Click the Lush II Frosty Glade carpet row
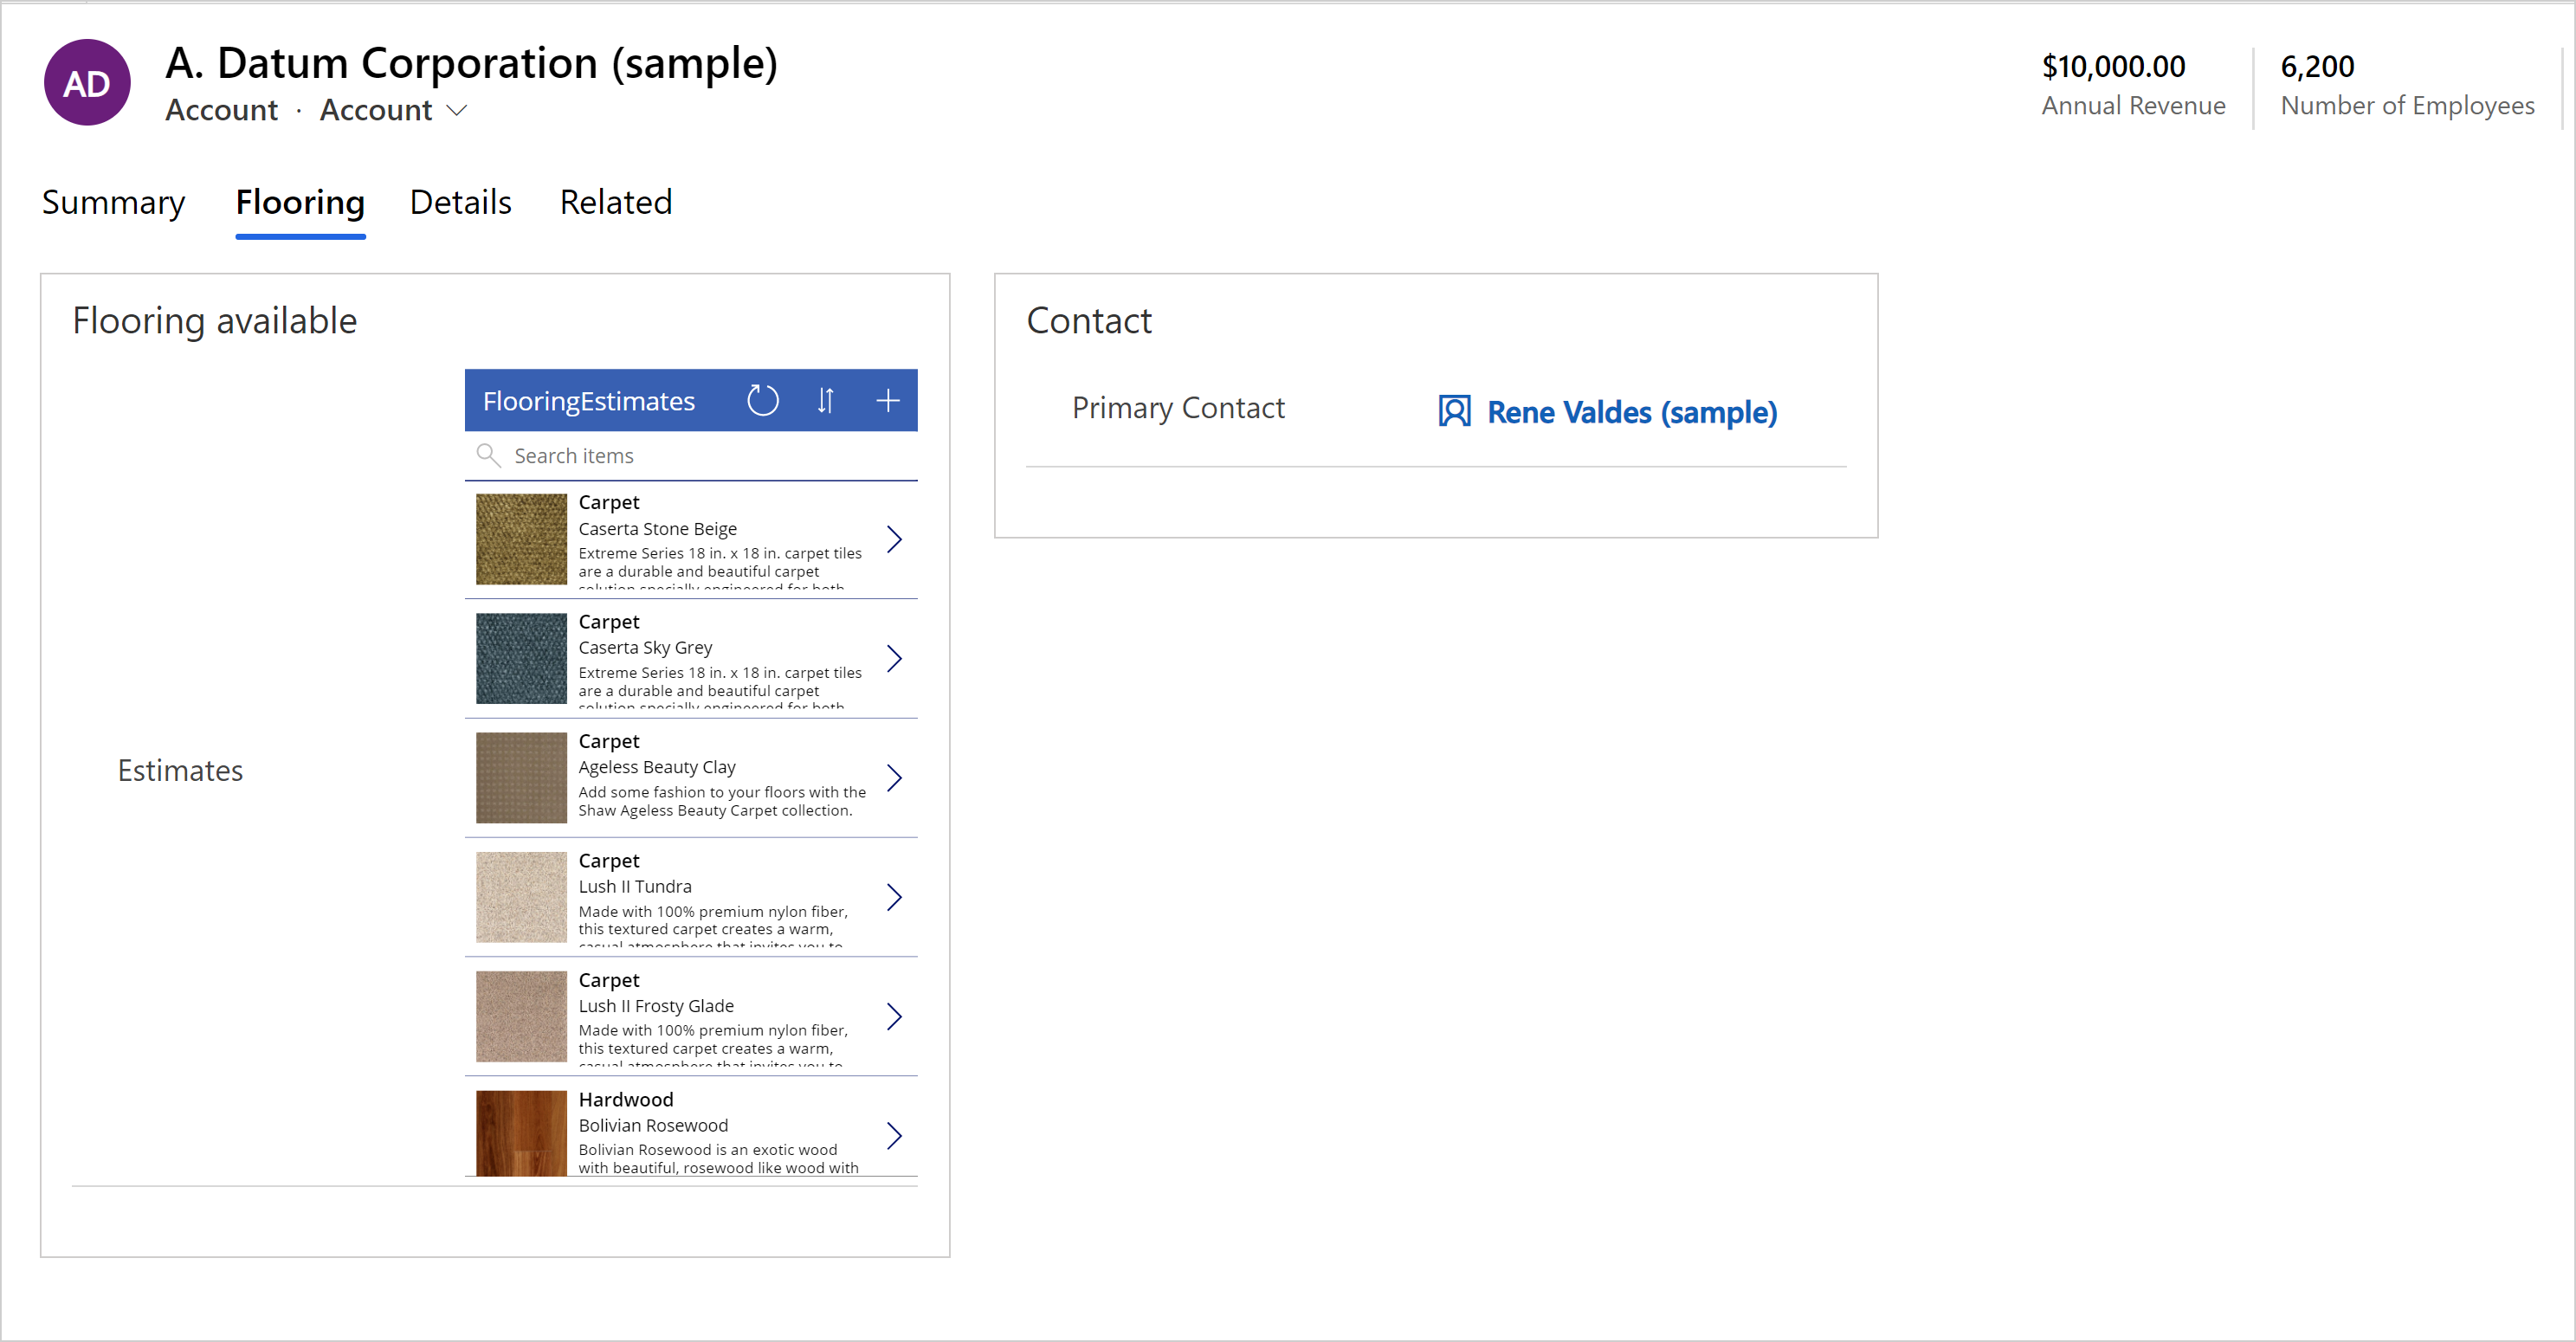Image resolution: width=2576 pixels, height=1342 pixels. click(x=690, y=1013)
